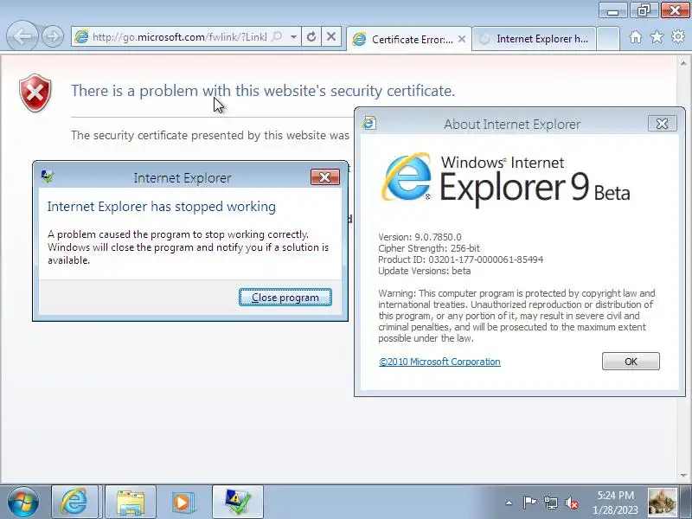Restore down the browser window
Viewport: 692px width, 519px height.
pos(644,10)
